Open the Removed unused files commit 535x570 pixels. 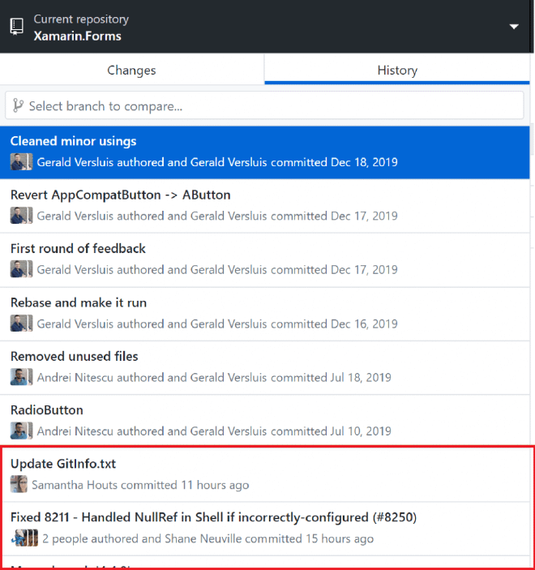pos(264,368)
